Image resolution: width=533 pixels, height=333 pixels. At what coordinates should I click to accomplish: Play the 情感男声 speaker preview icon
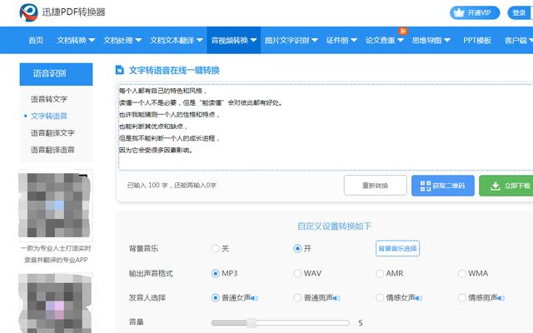[x=501, y=298]
